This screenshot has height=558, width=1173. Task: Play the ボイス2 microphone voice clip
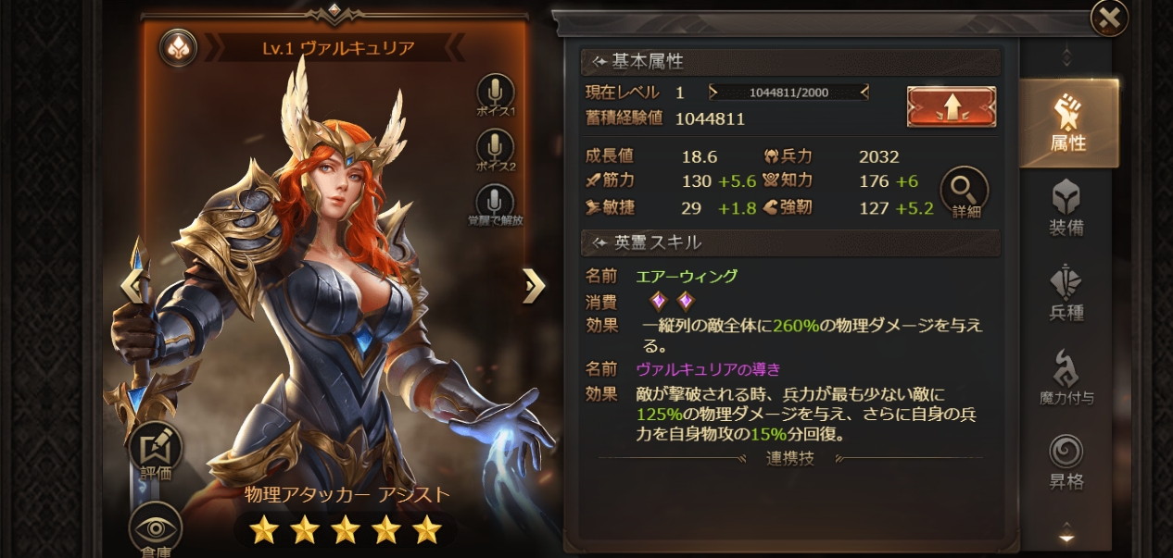pyautogui.click(x=496, y=148)
